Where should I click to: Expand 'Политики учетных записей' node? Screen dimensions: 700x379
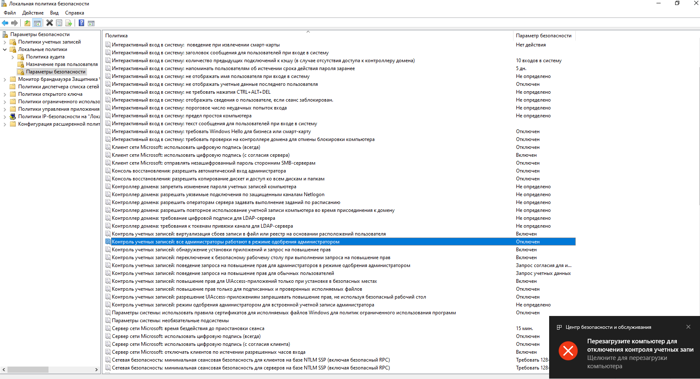(x=5, y=42)
